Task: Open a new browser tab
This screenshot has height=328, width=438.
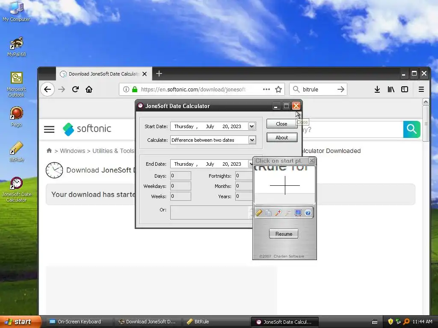Action: coord(159,73)
